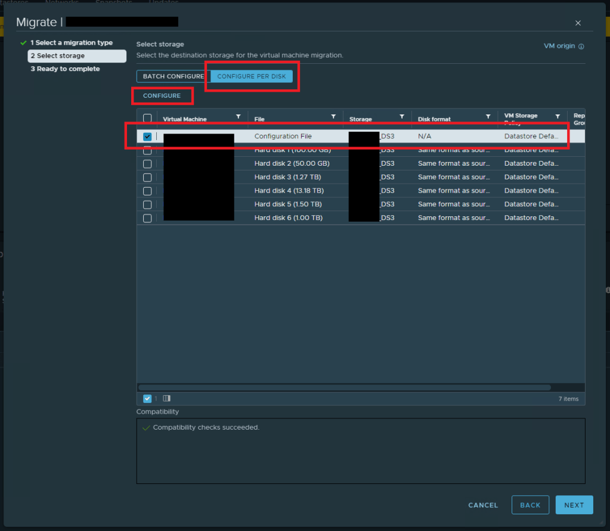This screenshot has height=531, width=610.
Task: Open the column chooser icon in table footer
Action: (166, 399)
